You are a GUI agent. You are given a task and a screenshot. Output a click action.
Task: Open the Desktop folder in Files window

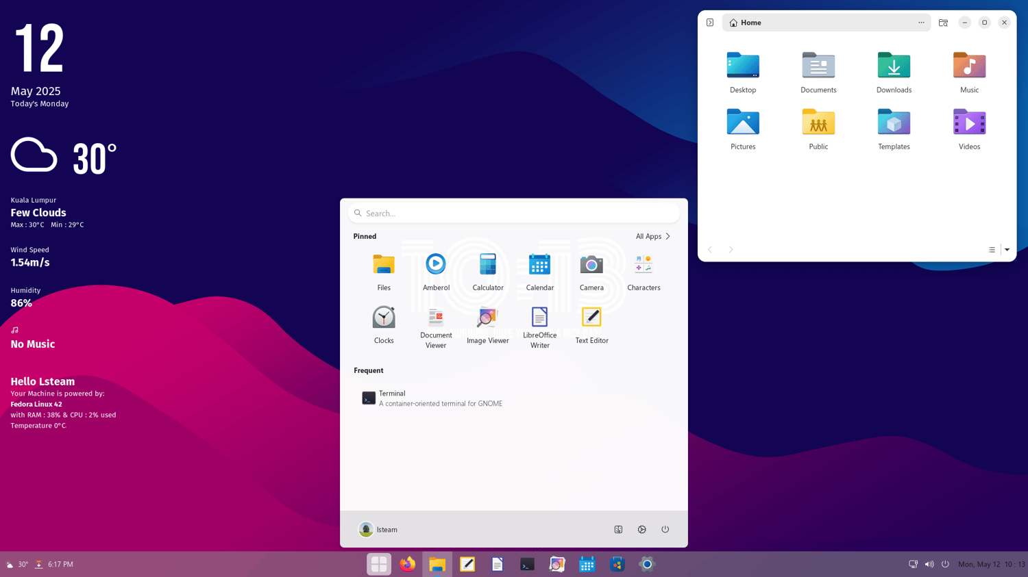tap(743, 73)
